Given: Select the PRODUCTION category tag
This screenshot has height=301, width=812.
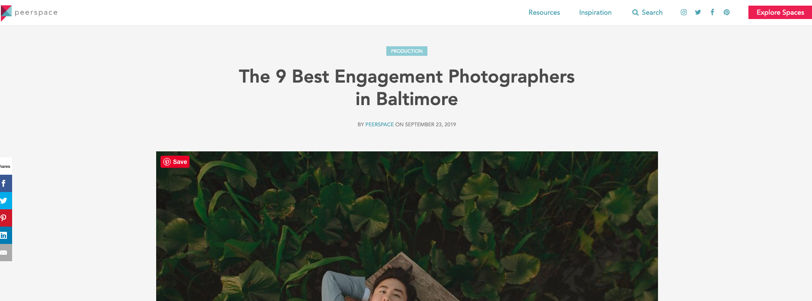Looking at the screenshot, I should click(x=407, y=51).
